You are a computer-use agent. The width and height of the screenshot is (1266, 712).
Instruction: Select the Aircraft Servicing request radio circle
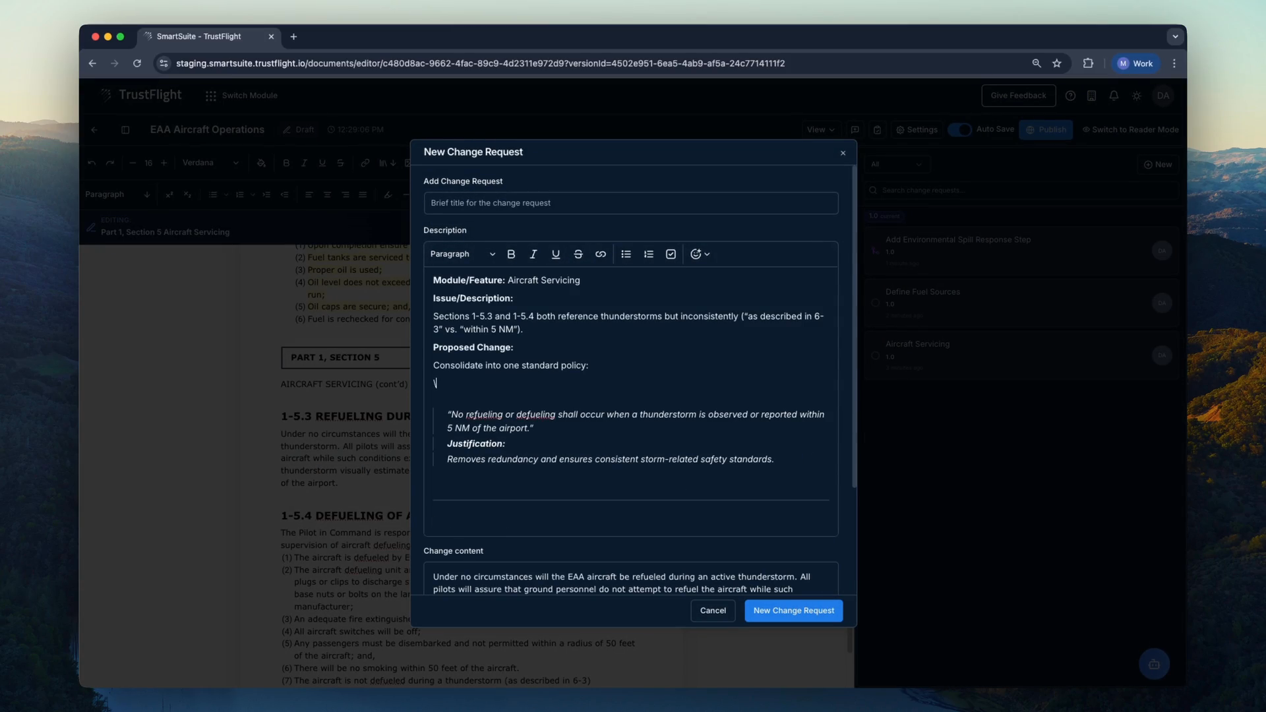(x=875, y=355)
